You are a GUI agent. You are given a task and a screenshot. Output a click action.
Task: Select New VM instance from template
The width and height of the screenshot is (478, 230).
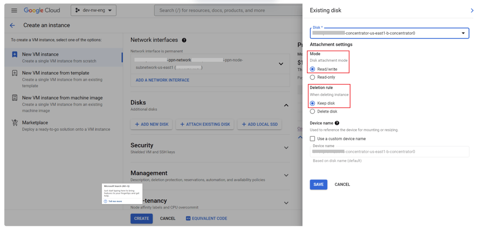55,73
